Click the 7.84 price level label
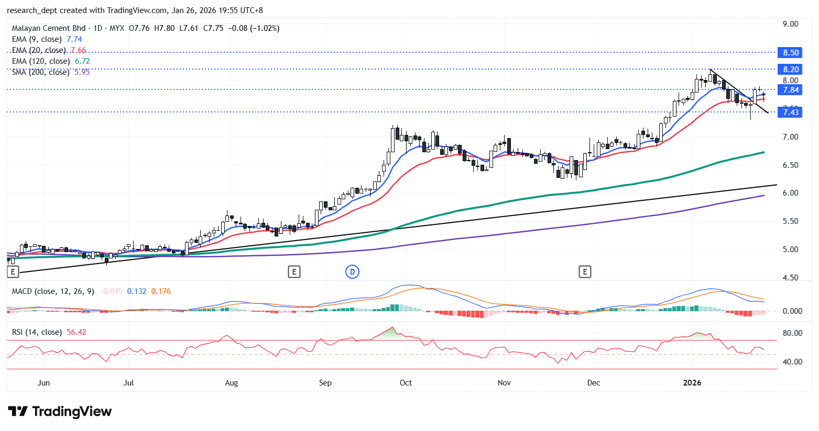The image size is (819, 431). click(x=790, y=90)
